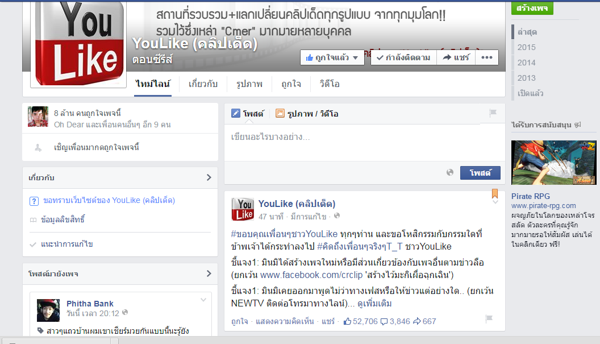Select Photo / Video composer tab
Image resolution: width=600 pixels, height=344 pixels.
[x=307, y=113]
